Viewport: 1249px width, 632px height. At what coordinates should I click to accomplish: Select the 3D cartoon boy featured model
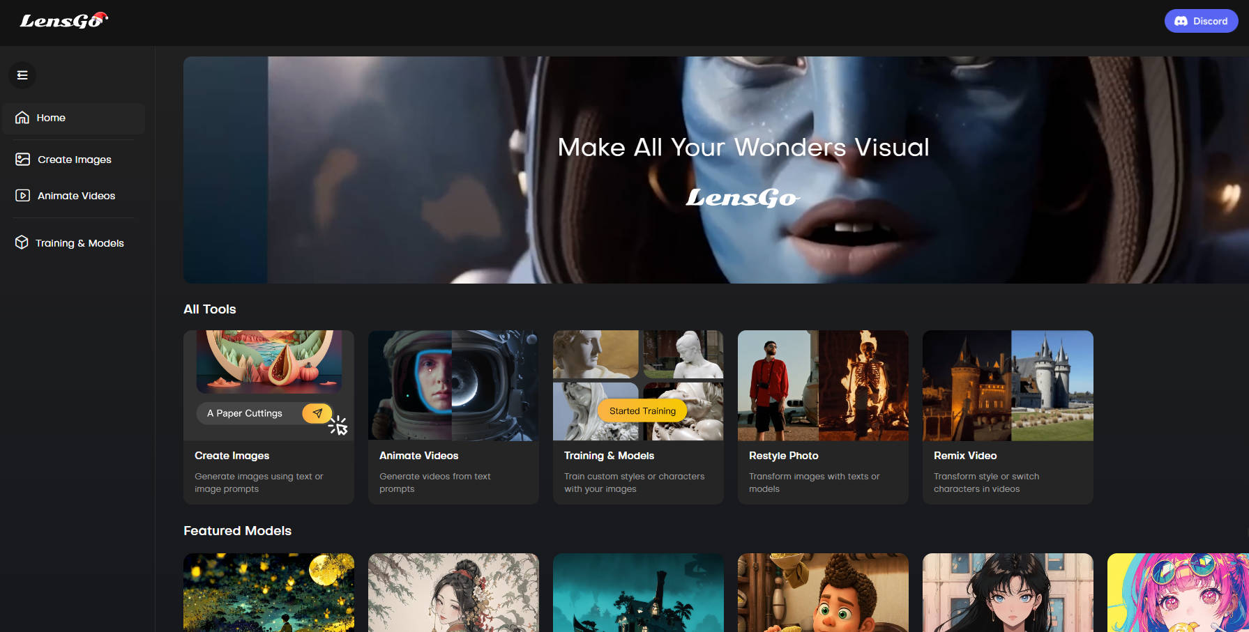click(x=823, y=592)
